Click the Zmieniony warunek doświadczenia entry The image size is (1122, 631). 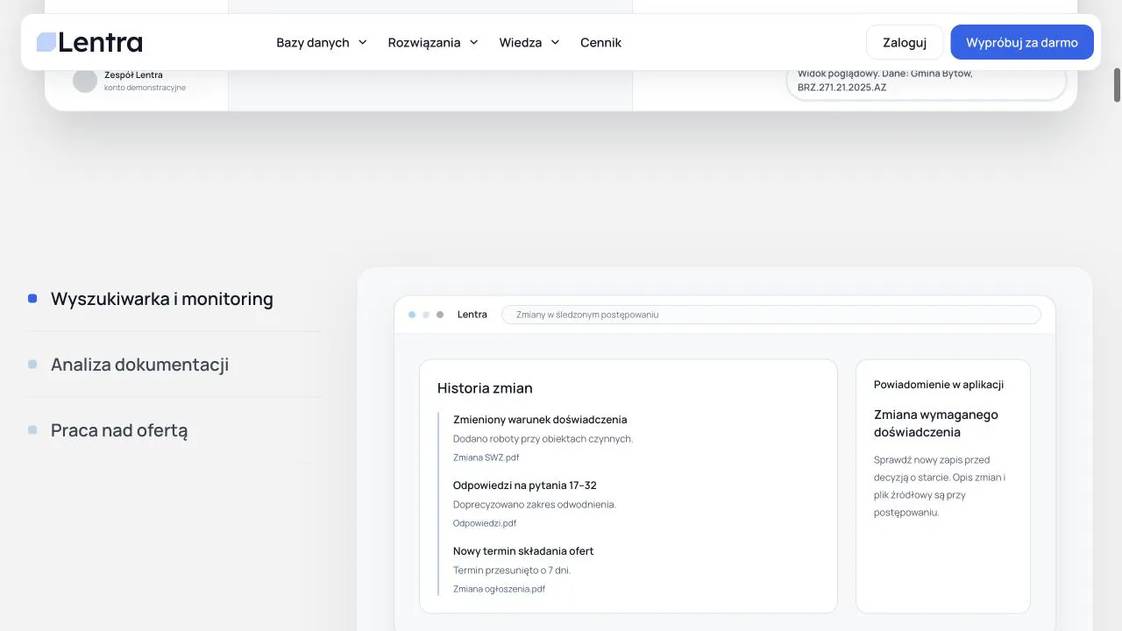pyautogui.click(x=540, y=420)
